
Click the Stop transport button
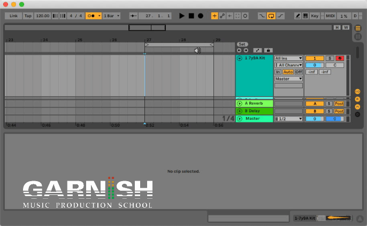(191, 16)
